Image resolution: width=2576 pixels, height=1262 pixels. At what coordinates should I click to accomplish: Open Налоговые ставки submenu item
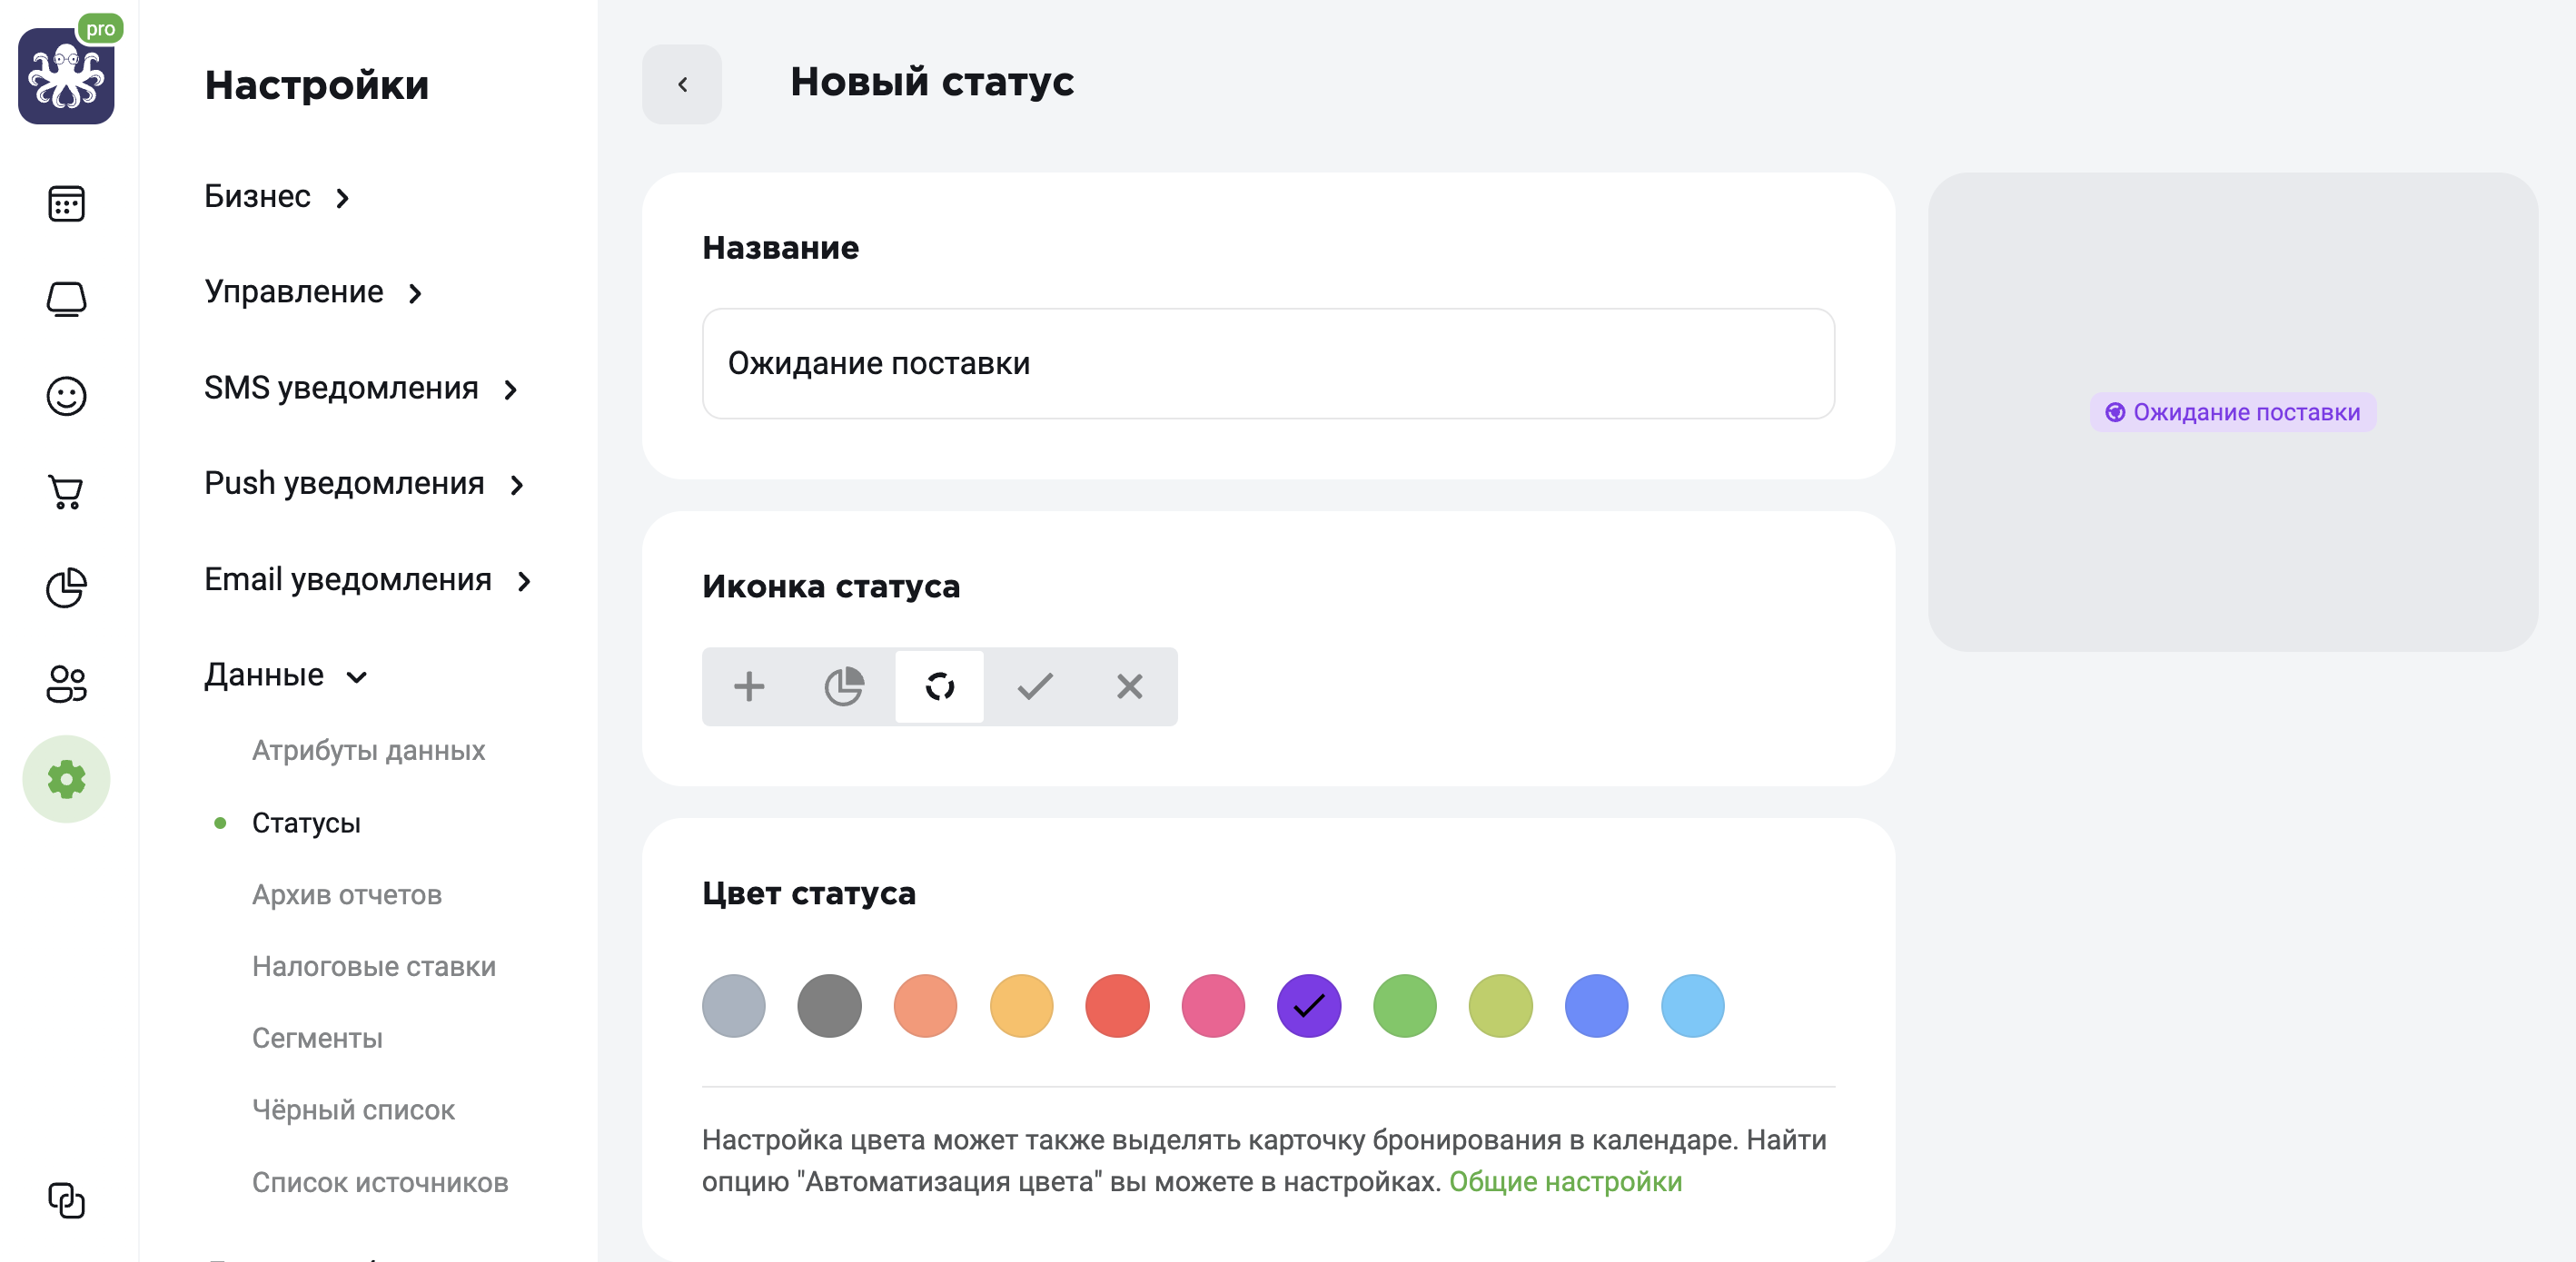(x=374, y=966)
